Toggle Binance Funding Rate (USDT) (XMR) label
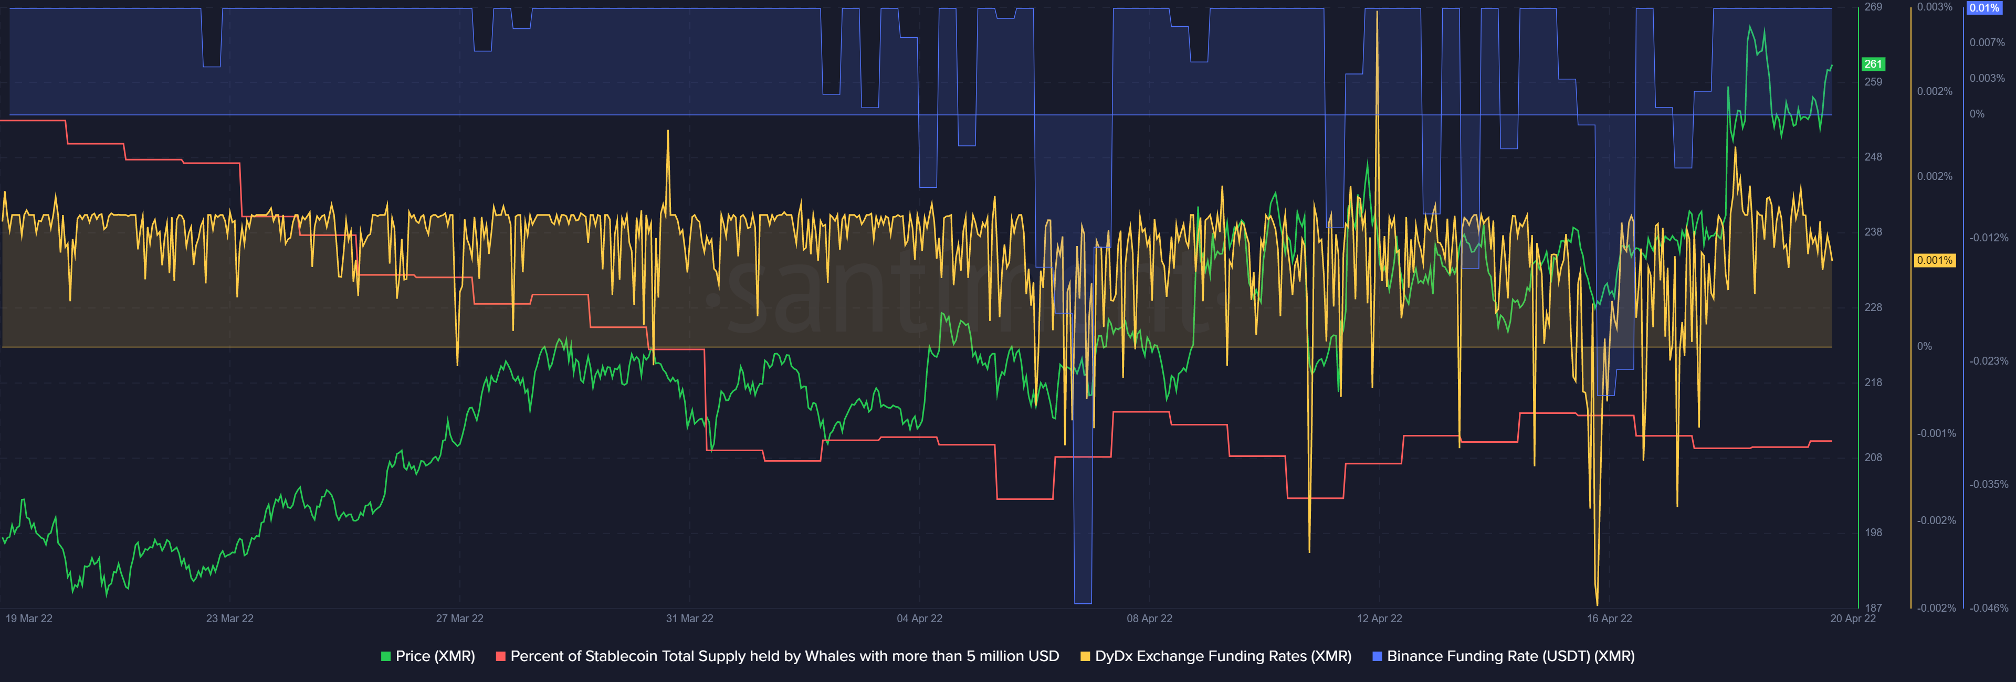 1510,656
